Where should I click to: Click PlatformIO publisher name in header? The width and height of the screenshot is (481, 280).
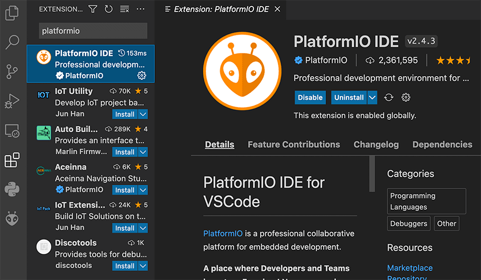point(326,60)
